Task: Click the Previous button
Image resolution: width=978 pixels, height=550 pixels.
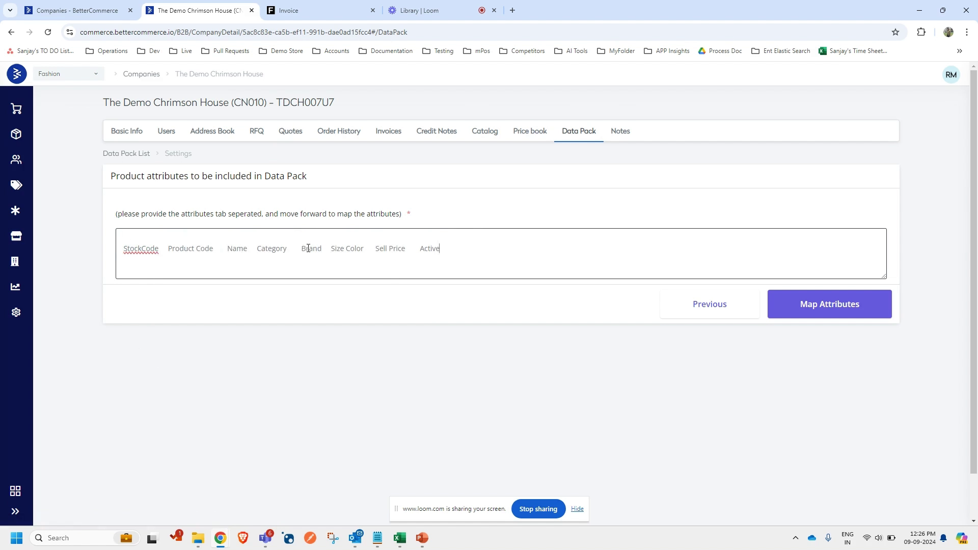Action: (709, 304)
